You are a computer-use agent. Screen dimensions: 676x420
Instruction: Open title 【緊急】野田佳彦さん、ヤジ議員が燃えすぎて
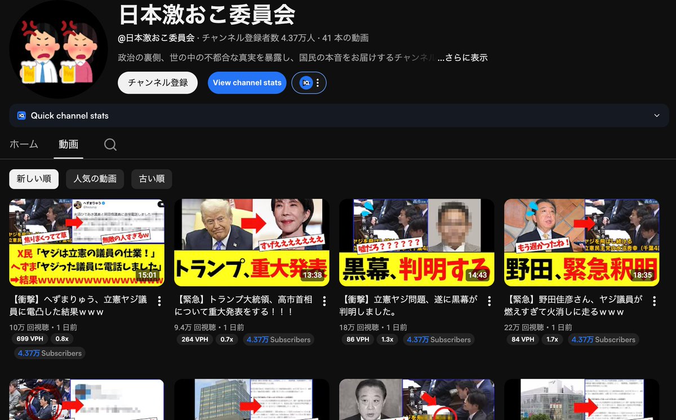click(x=573, y=305)
